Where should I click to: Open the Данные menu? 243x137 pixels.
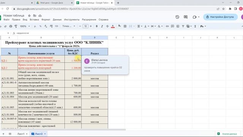coord(57,19)
